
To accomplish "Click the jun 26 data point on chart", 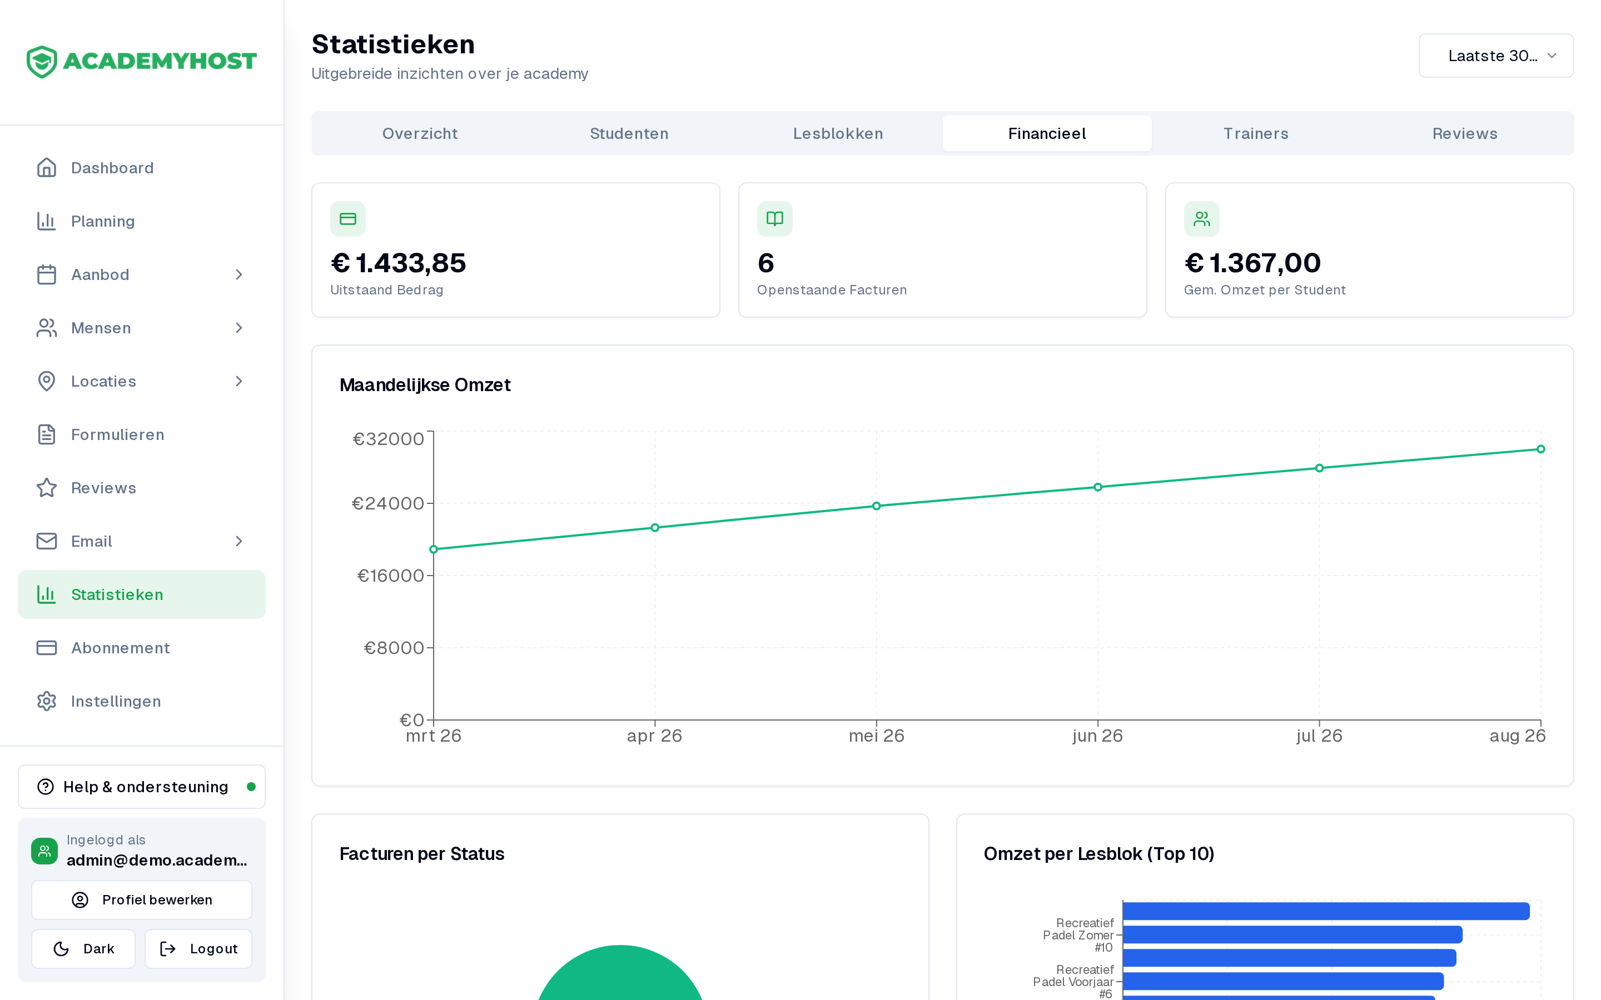I will [1098, 487].
